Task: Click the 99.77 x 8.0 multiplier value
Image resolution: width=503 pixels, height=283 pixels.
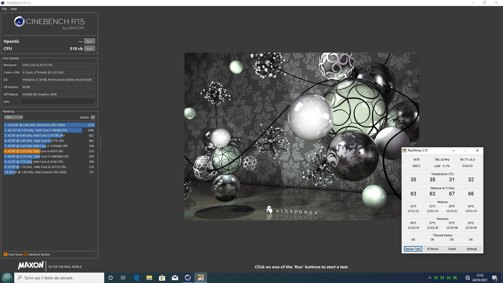Action: coord(467,160)
